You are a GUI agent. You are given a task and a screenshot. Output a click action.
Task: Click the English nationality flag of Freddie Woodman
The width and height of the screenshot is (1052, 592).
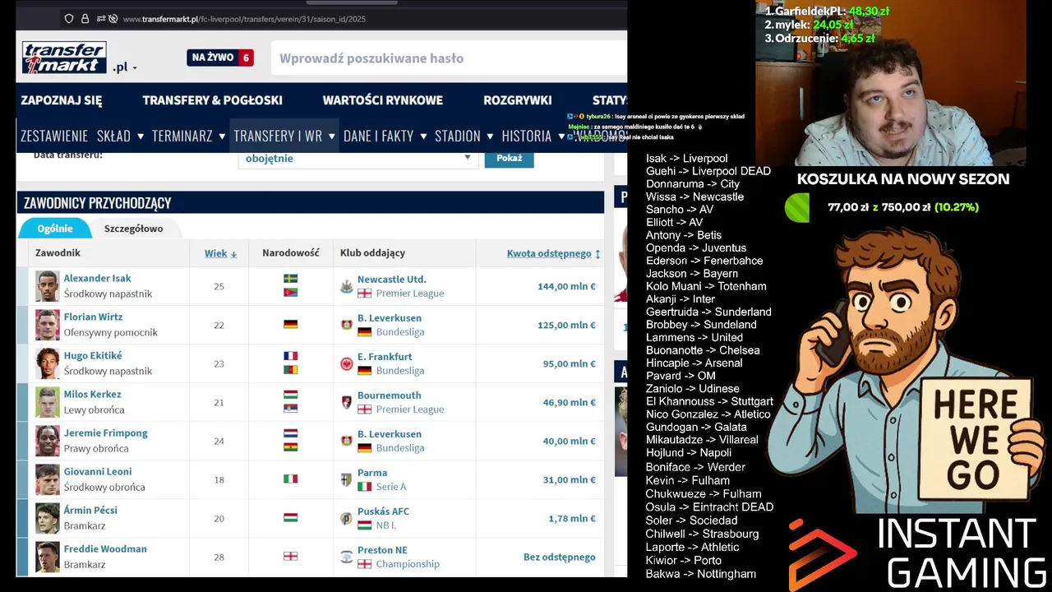click(x=290, y=557)
